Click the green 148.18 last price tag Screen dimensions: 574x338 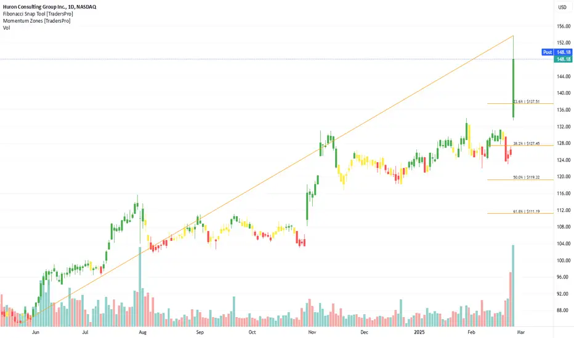pos(563,59)
